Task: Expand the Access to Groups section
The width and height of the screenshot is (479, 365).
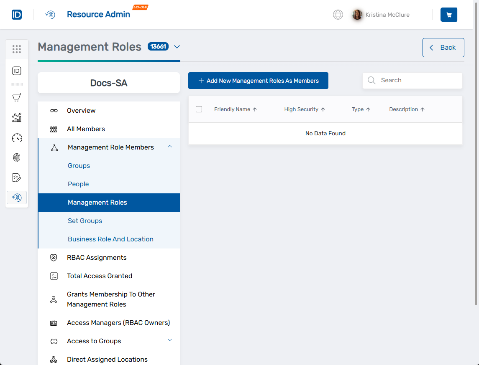Action: [170, 340]
